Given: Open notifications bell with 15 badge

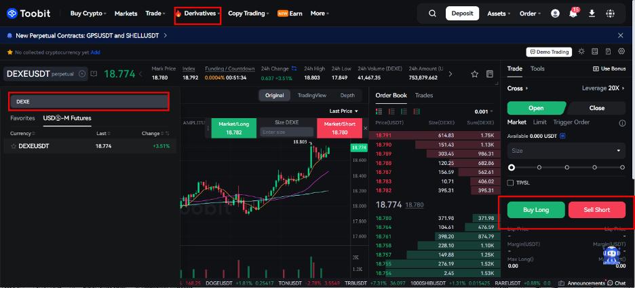Looking at the screenshot, I should (x=573, y=13).
